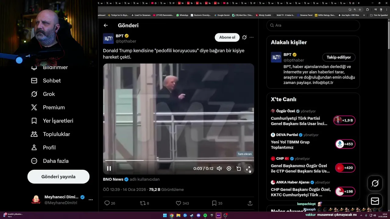390x219 pixels.
Task: View the 79,2 B Görüntüleme count
Action: click(166, 189)
